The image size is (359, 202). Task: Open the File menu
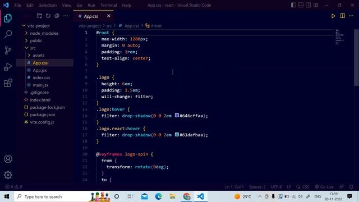pyautogui.click(x=17, y=5)
